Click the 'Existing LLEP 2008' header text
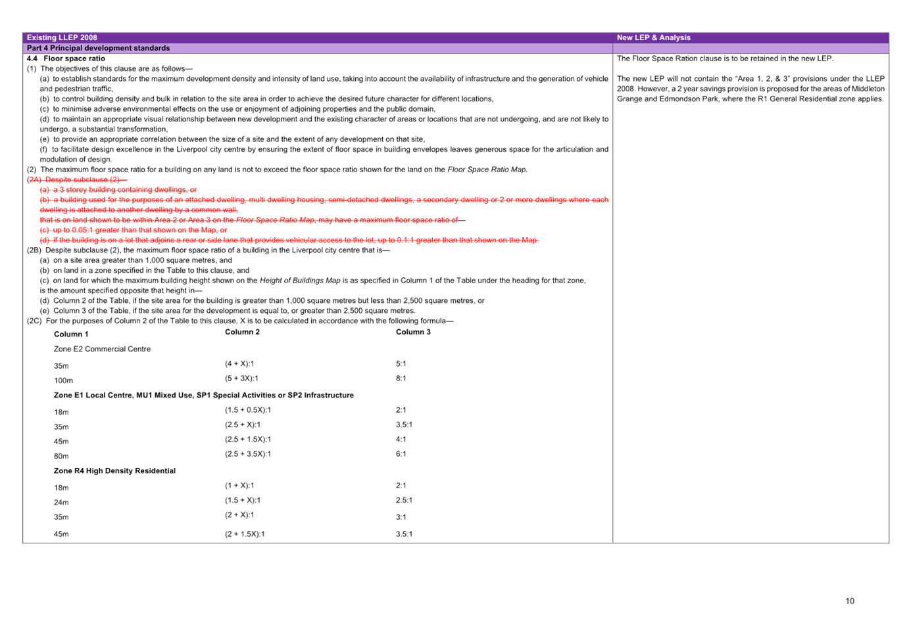 click(x=62, y=37)
